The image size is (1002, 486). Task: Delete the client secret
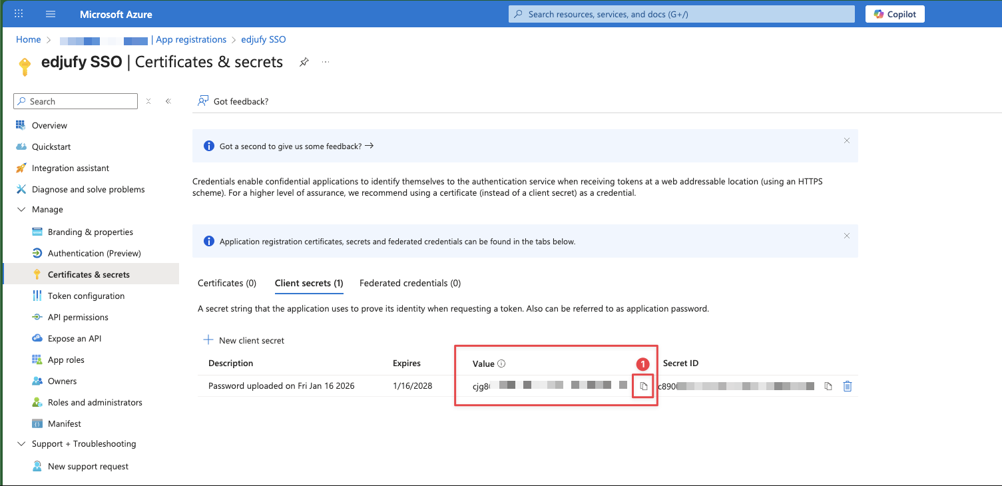click(847, 385)
